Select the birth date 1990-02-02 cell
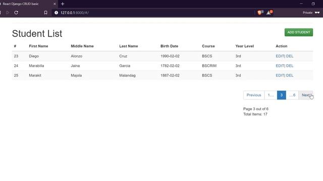323x181 pixels. pyautogui.click(x=170, y=56)
